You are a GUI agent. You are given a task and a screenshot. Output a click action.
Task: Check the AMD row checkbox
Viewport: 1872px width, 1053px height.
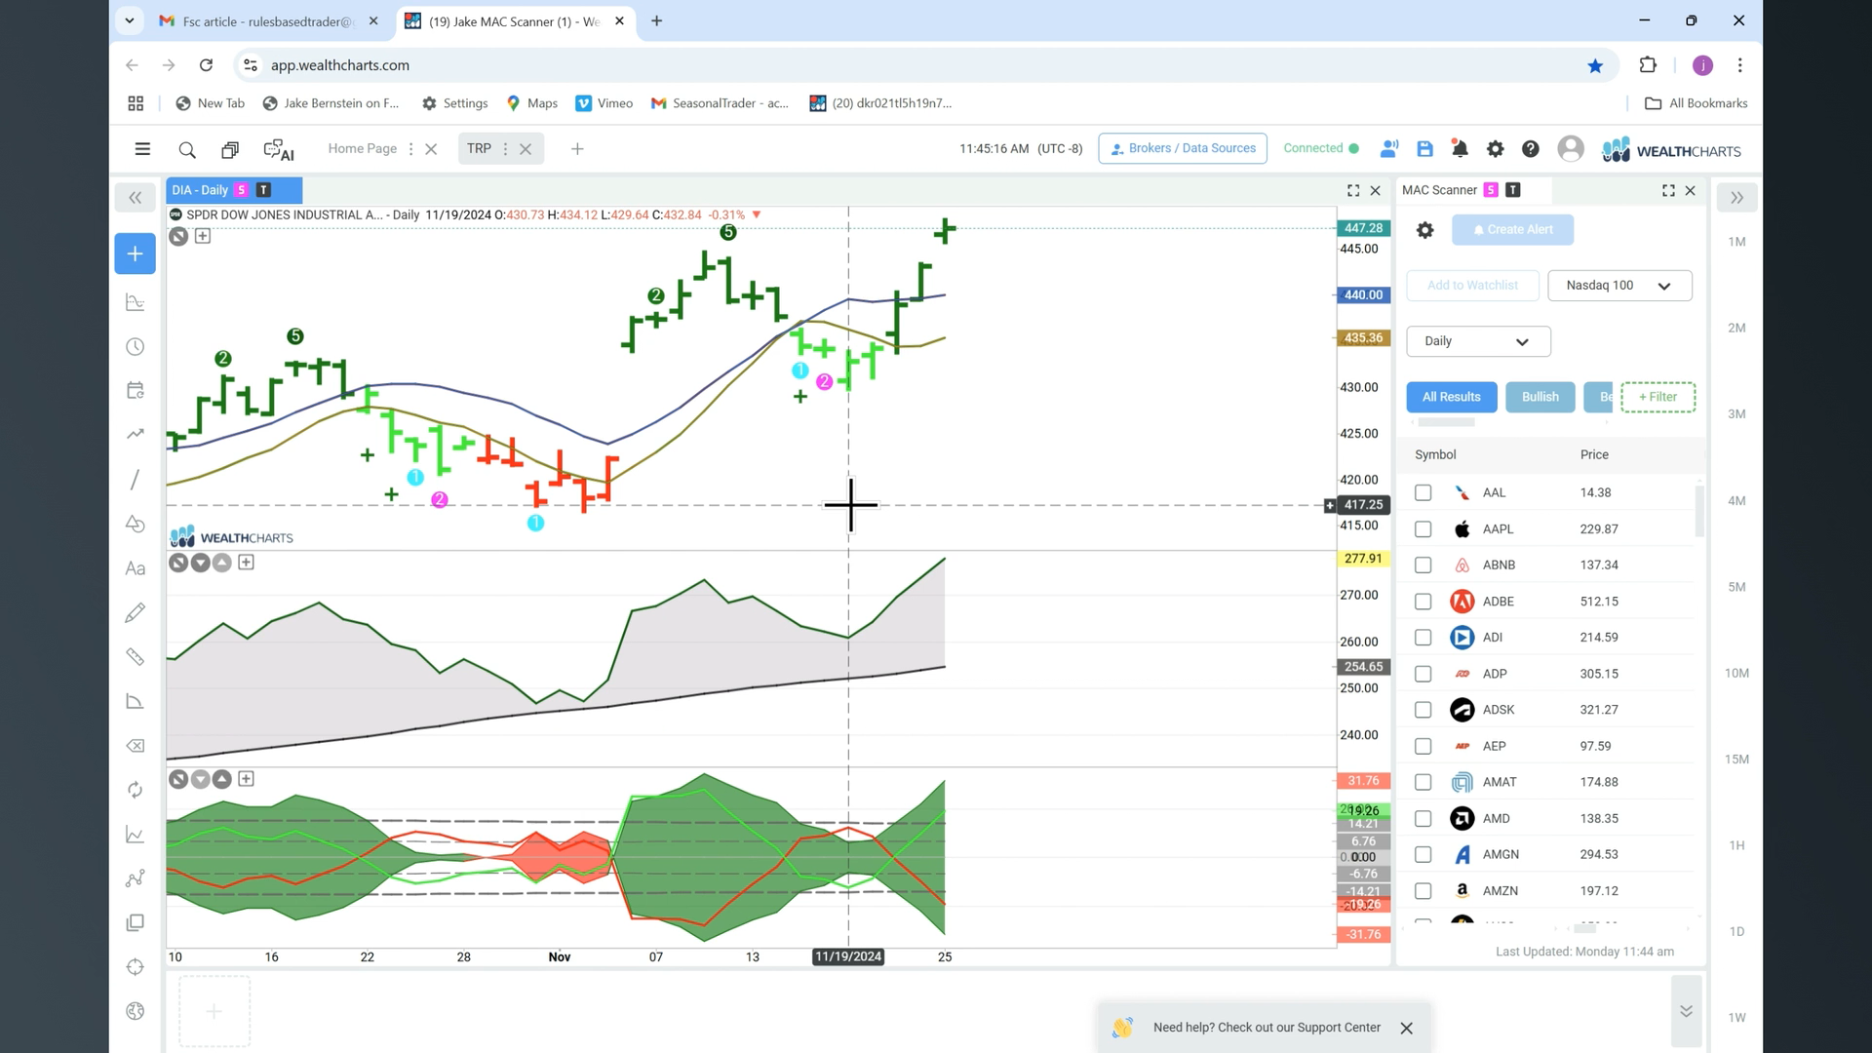pyautogui.click(x=1423, y=819)
